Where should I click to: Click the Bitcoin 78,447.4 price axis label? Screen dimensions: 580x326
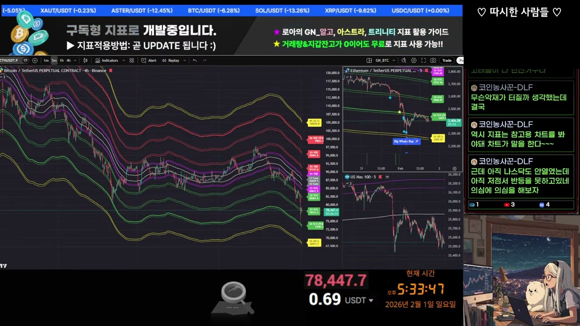coord(332,211)
